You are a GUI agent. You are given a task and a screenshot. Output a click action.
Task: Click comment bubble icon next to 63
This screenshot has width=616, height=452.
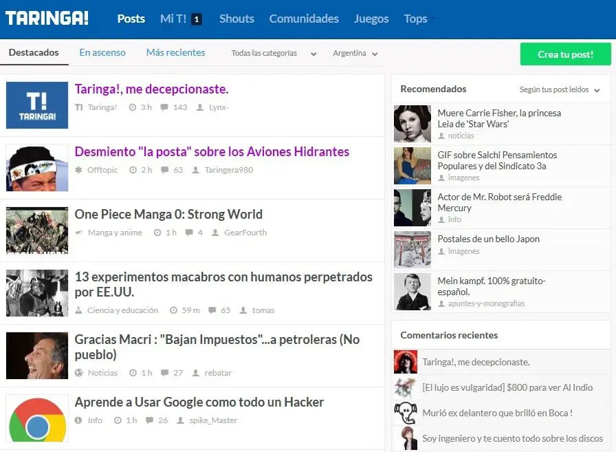165,170
